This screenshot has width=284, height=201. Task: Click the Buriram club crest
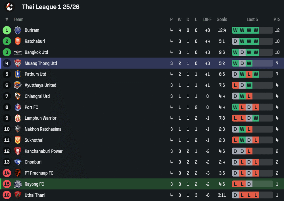pyautogui.click(x=18, y=30)
